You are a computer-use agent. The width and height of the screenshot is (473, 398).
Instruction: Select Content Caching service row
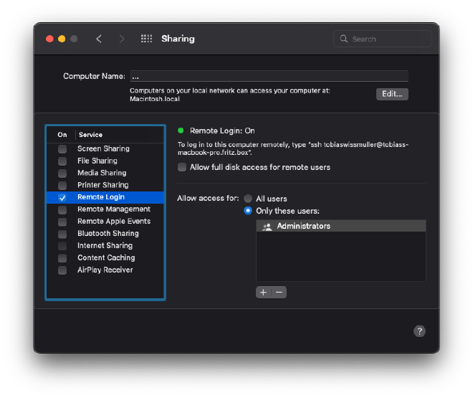(106, 258)
